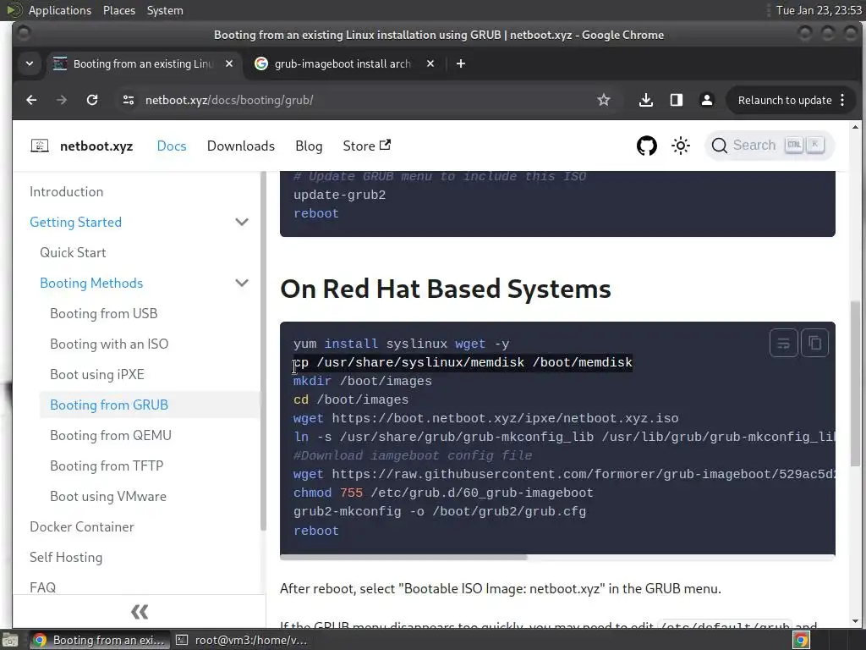This screenshot has width=866, height=650.
Task: Click the address bar URL
Action: [x=229, y=100]
